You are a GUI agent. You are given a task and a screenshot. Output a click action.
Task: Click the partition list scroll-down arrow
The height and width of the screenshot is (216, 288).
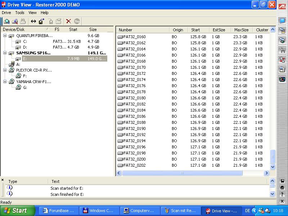273,167
